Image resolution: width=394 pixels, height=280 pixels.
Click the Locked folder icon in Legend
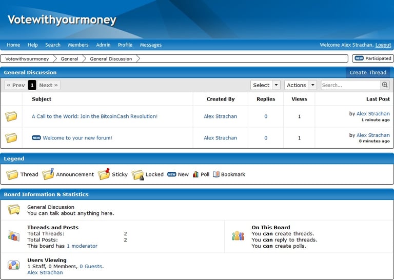click(137, 175)
